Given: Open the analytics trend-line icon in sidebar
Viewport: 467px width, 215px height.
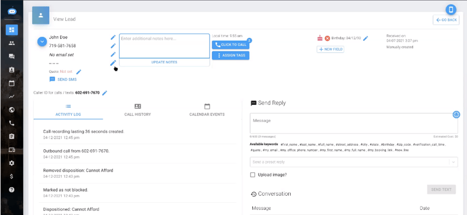Looking at the screenshot, I should pos(12,96).
